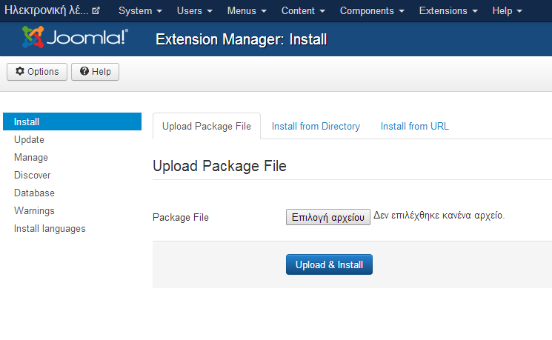Click the Joomla! logo

[x=75, y=37]
